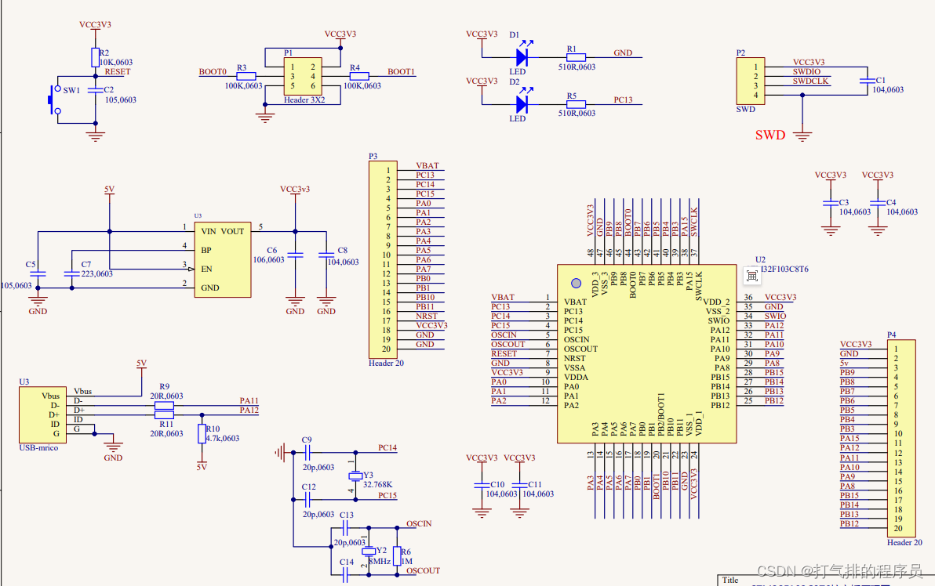Click the red SWD title text

point(770,136)
